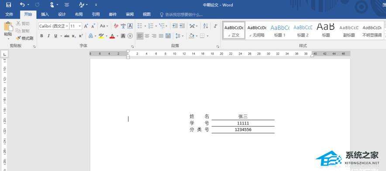This screenshot has height=171, width=386.
Task: Toggle italic formatting
Action: [48, 36]
